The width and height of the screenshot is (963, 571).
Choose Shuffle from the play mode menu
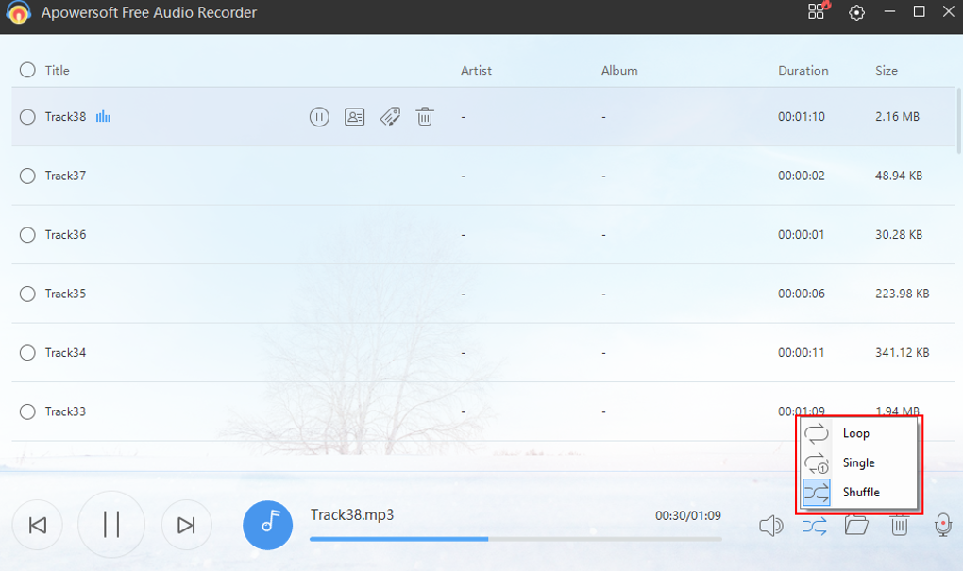[x=860, y=493]
